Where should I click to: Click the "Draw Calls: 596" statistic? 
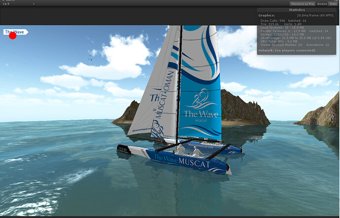pos(273,21)
